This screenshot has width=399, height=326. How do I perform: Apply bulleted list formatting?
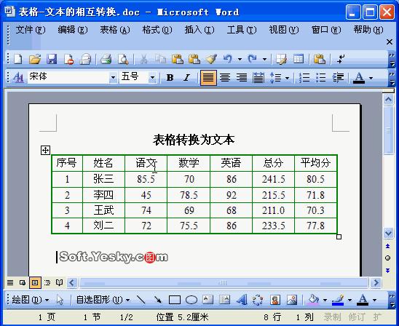(321, 77)
